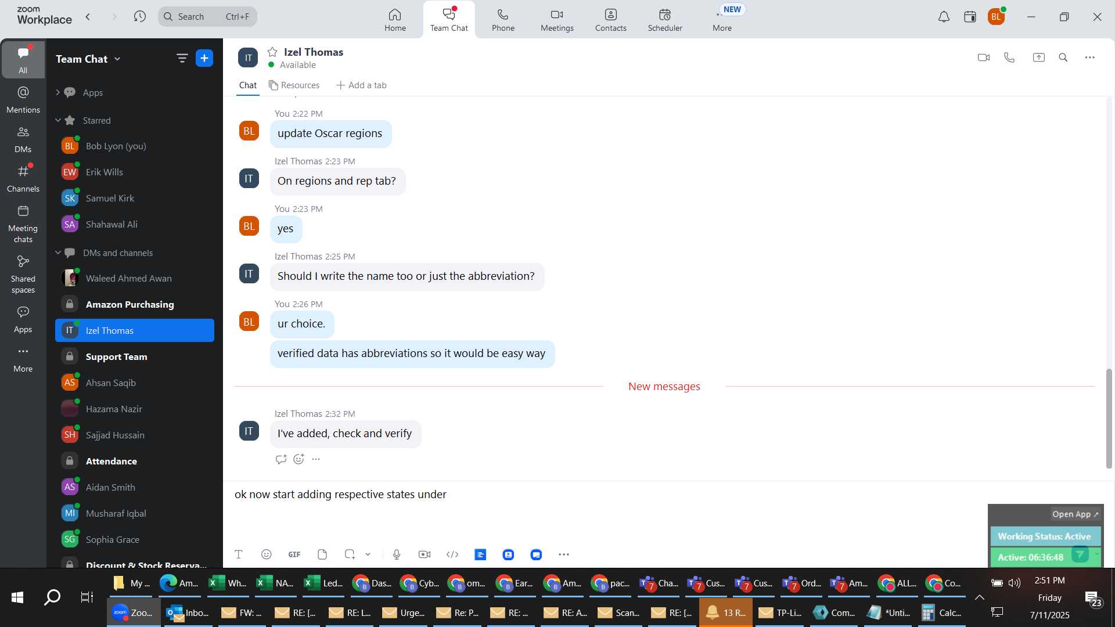Click the new chat plus button
Viewport: 1115px width, 627px height.
204,58
